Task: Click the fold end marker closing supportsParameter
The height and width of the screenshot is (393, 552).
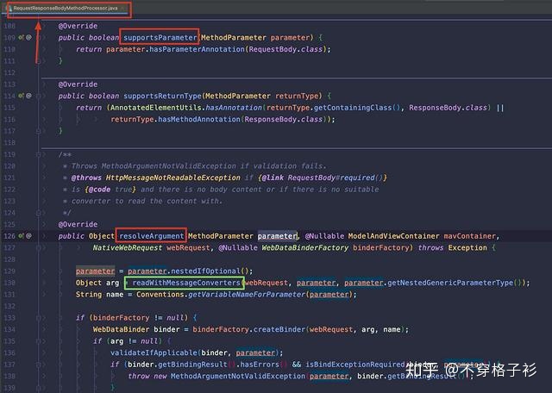Action: (39, 61)
